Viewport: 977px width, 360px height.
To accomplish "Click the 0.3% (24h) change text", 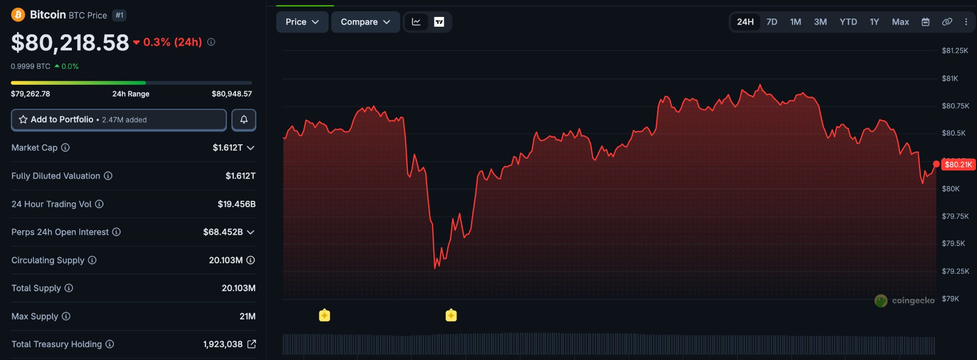I will [x=172, y=42].
